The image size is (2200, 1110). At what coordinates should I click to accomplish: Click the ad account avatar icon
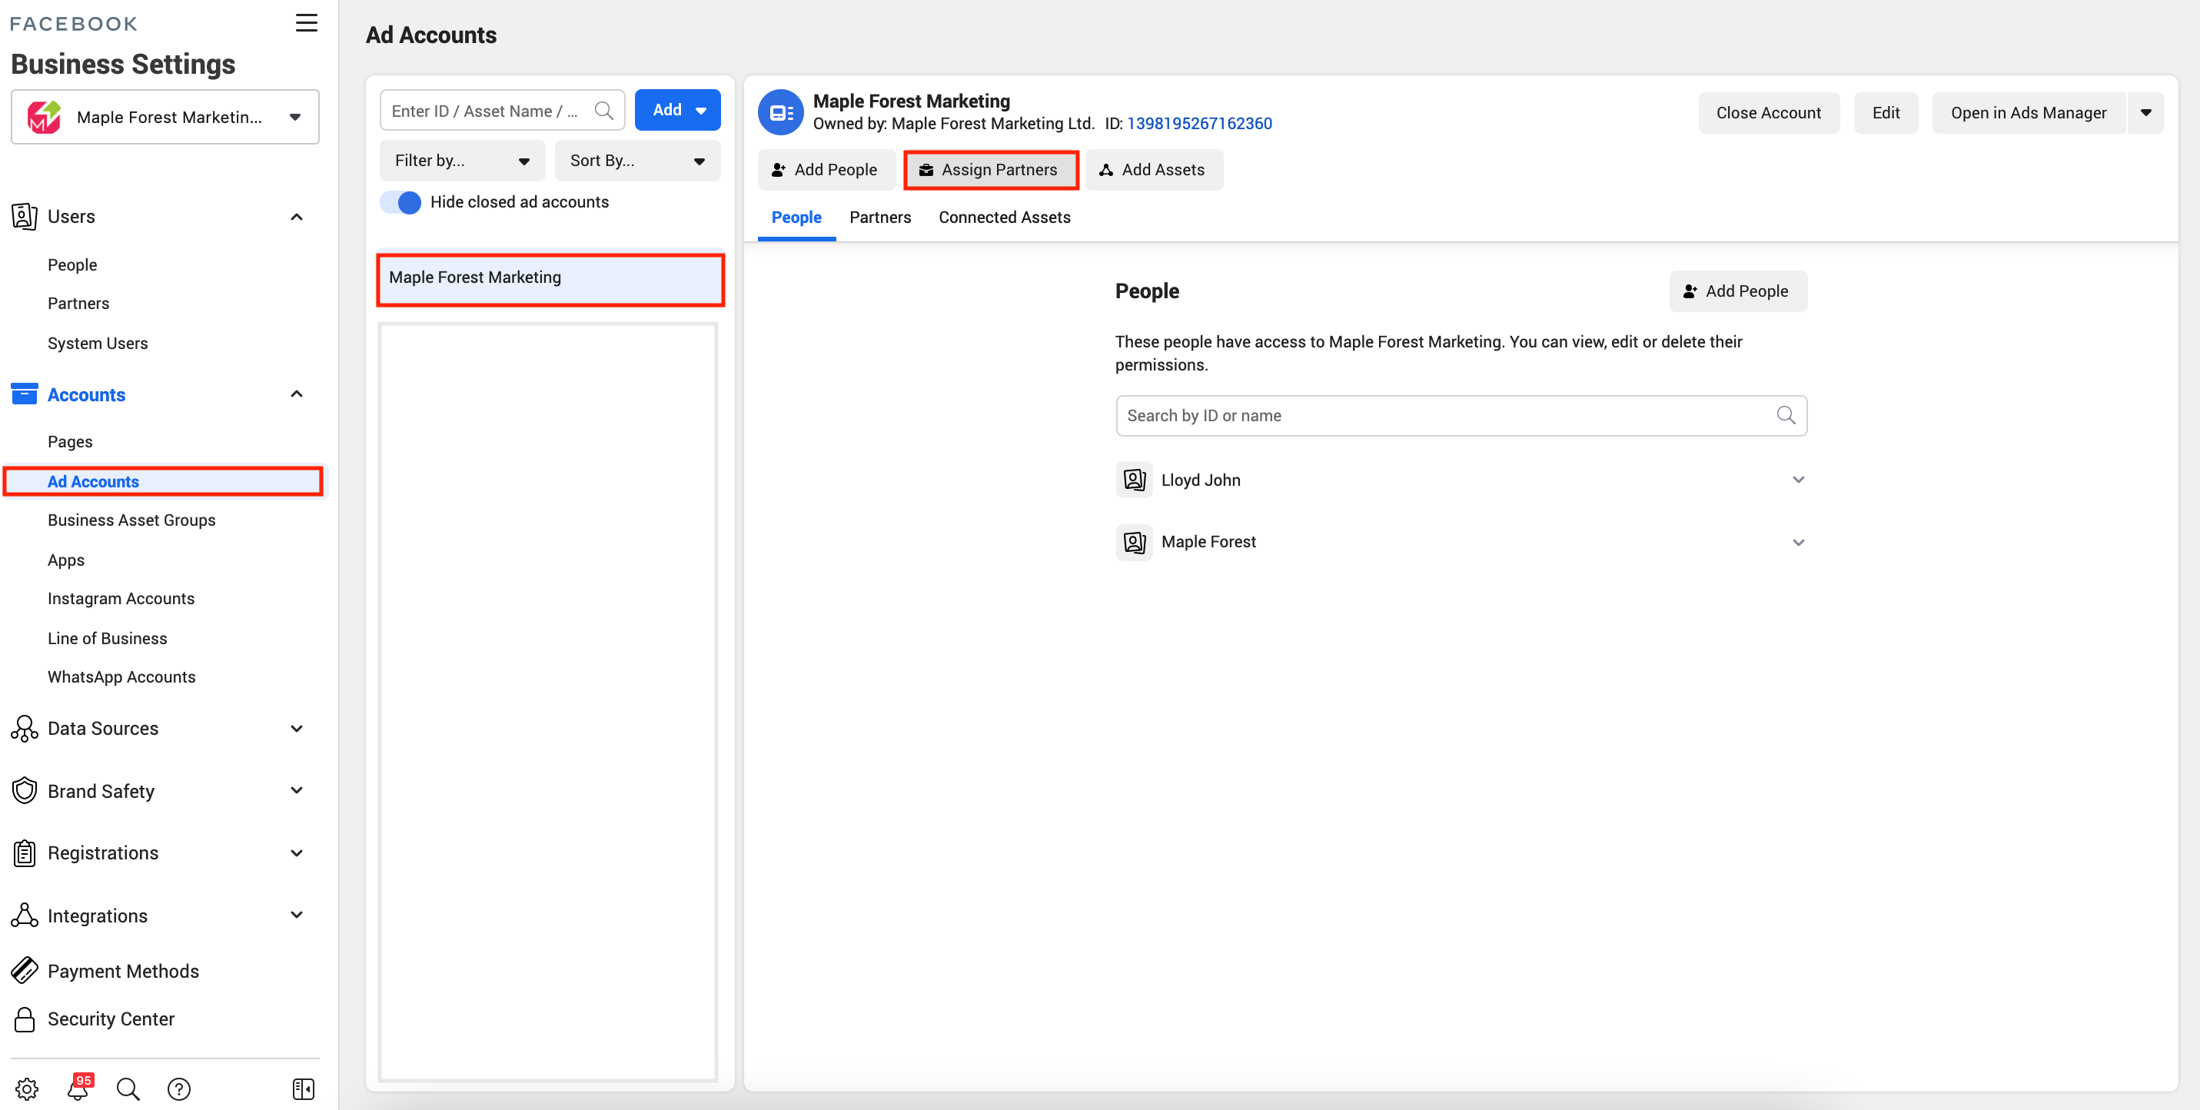[780, 112]
